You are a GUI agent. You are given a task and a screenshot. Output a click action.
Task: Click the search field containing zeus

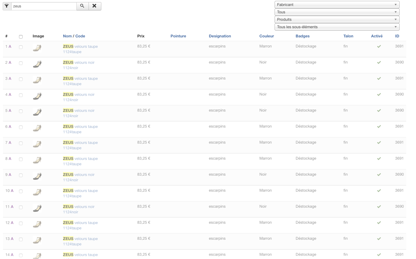click(x=44, y=6)
